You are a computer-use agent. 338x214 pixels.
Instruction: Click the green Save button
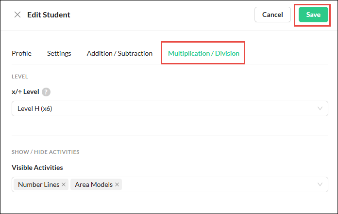[313, 15]
